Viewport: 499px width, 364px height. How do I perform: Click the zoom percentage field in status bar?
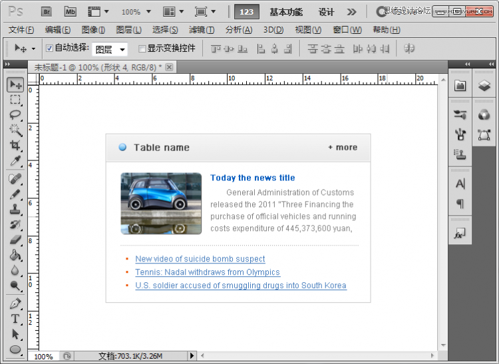[x=43, y=357]
